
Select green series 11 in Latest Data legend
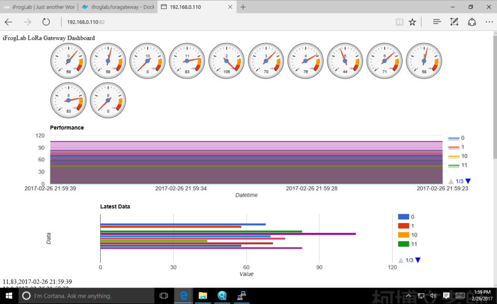tap(408, 244)
